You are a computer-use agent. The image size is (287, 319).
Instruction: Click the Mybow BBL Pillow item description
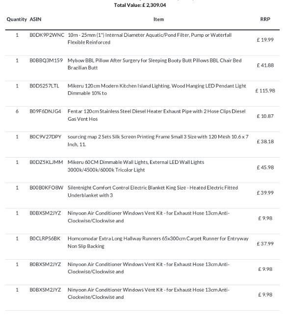(x=155, y=64)
